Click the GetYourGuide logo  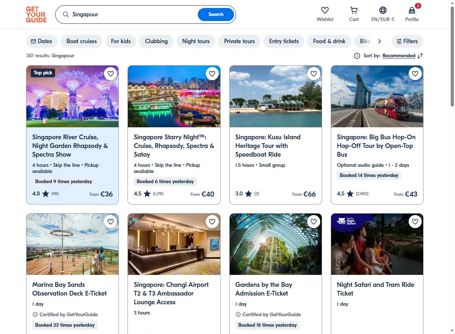click(x=36, y=15)
